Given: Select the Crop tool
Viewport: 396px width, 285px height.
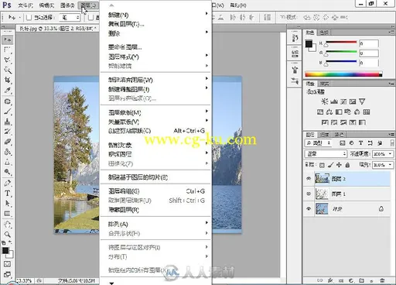Looking at the screenshot, I should pos(8,80).
